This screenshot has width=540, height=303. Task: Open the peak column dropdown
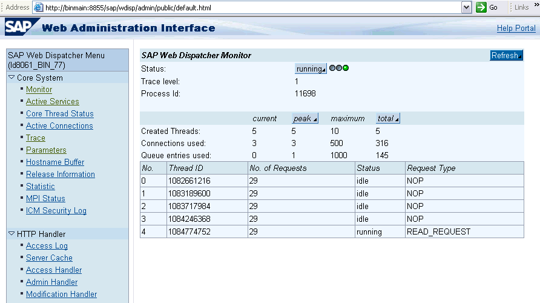(305, 119)
